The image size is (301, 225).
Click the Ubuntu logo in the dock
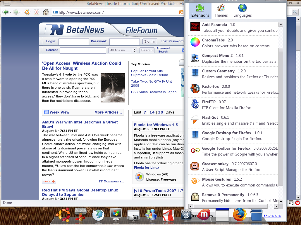pyautogui.click(x=63, y=214)
